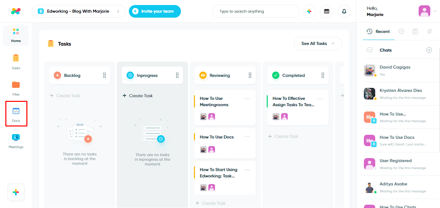
Task: Click the Backlog plus status icon
Action: 57,76
